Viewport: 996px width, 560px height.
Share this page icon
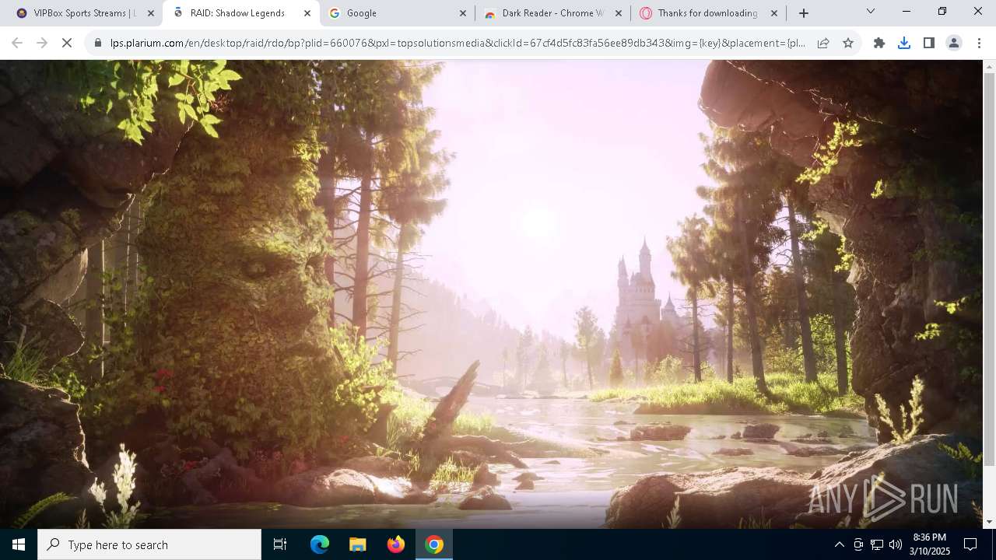(823, 43)
